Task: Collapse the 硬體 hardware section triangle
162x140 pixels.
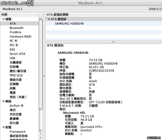Action: pos(4,19)
